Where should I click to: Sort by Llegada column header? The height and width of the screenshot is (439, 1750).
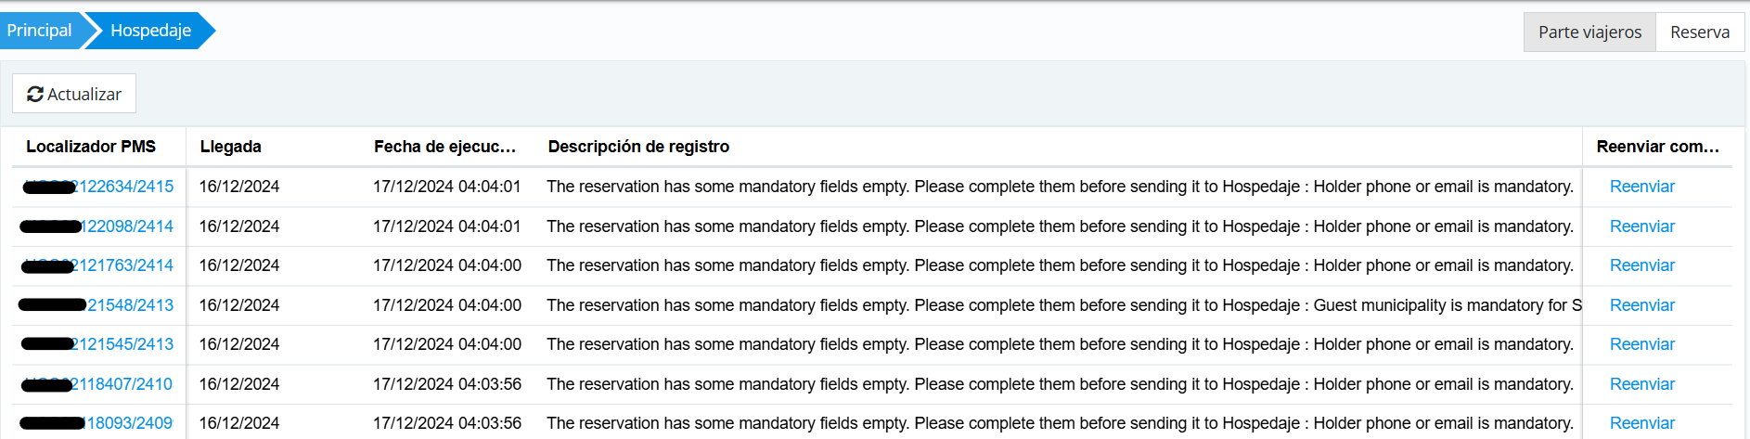point(231,147)
